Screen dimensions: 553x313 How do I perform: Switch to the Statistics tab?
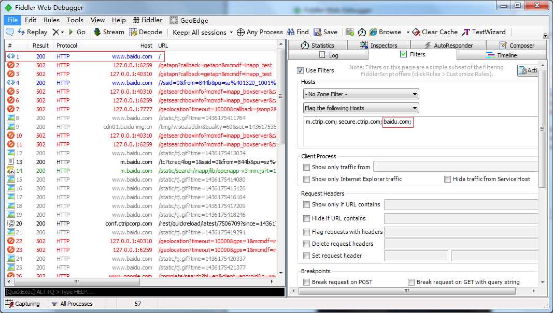tap(317, 46)
